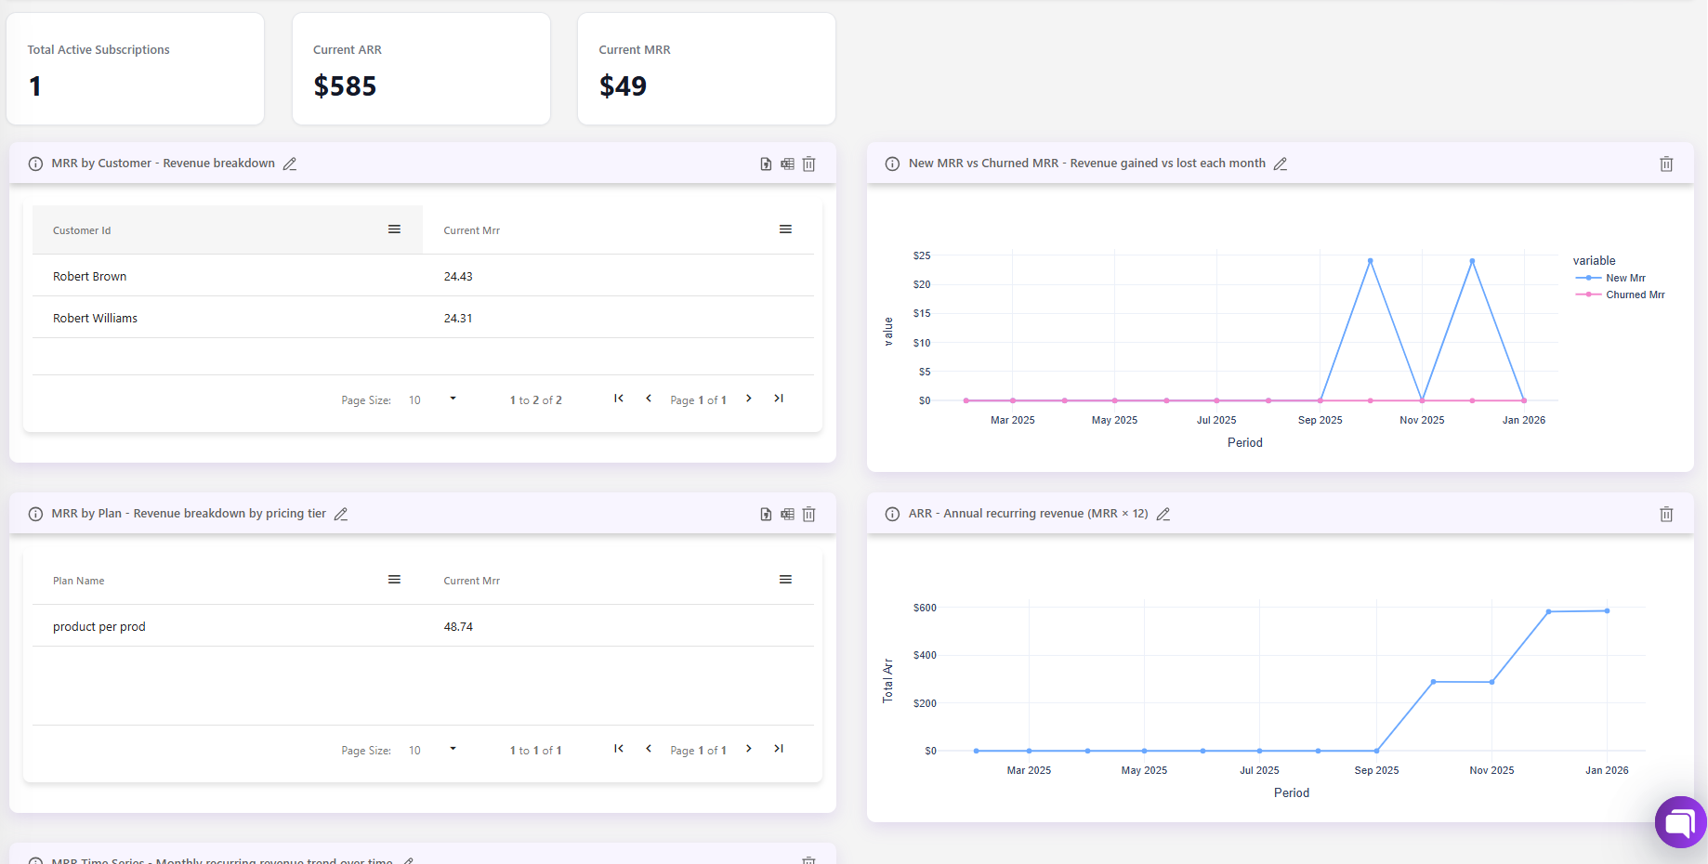Open Page Size dropdown in plan table
1708x864 pixels.
(432, 750)
